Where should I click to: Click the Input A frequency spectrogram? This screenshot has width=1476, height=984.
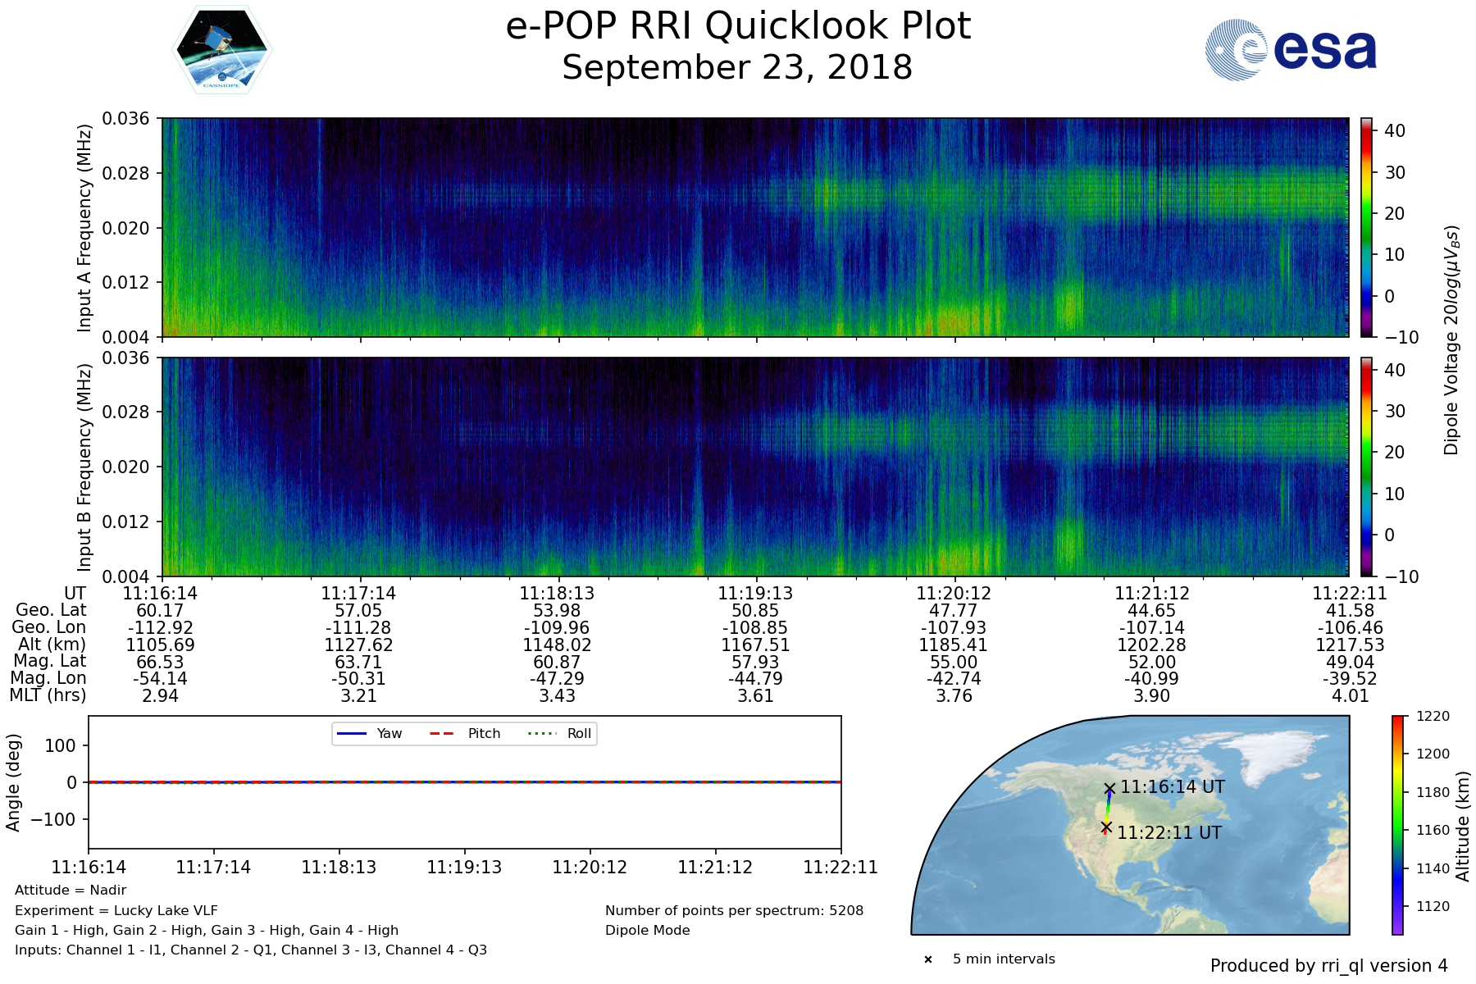[754, 227]
